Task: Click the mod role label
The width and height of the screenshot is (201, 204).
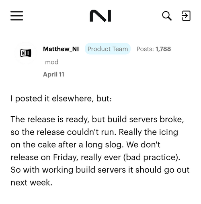Action: tap(52, 62)
